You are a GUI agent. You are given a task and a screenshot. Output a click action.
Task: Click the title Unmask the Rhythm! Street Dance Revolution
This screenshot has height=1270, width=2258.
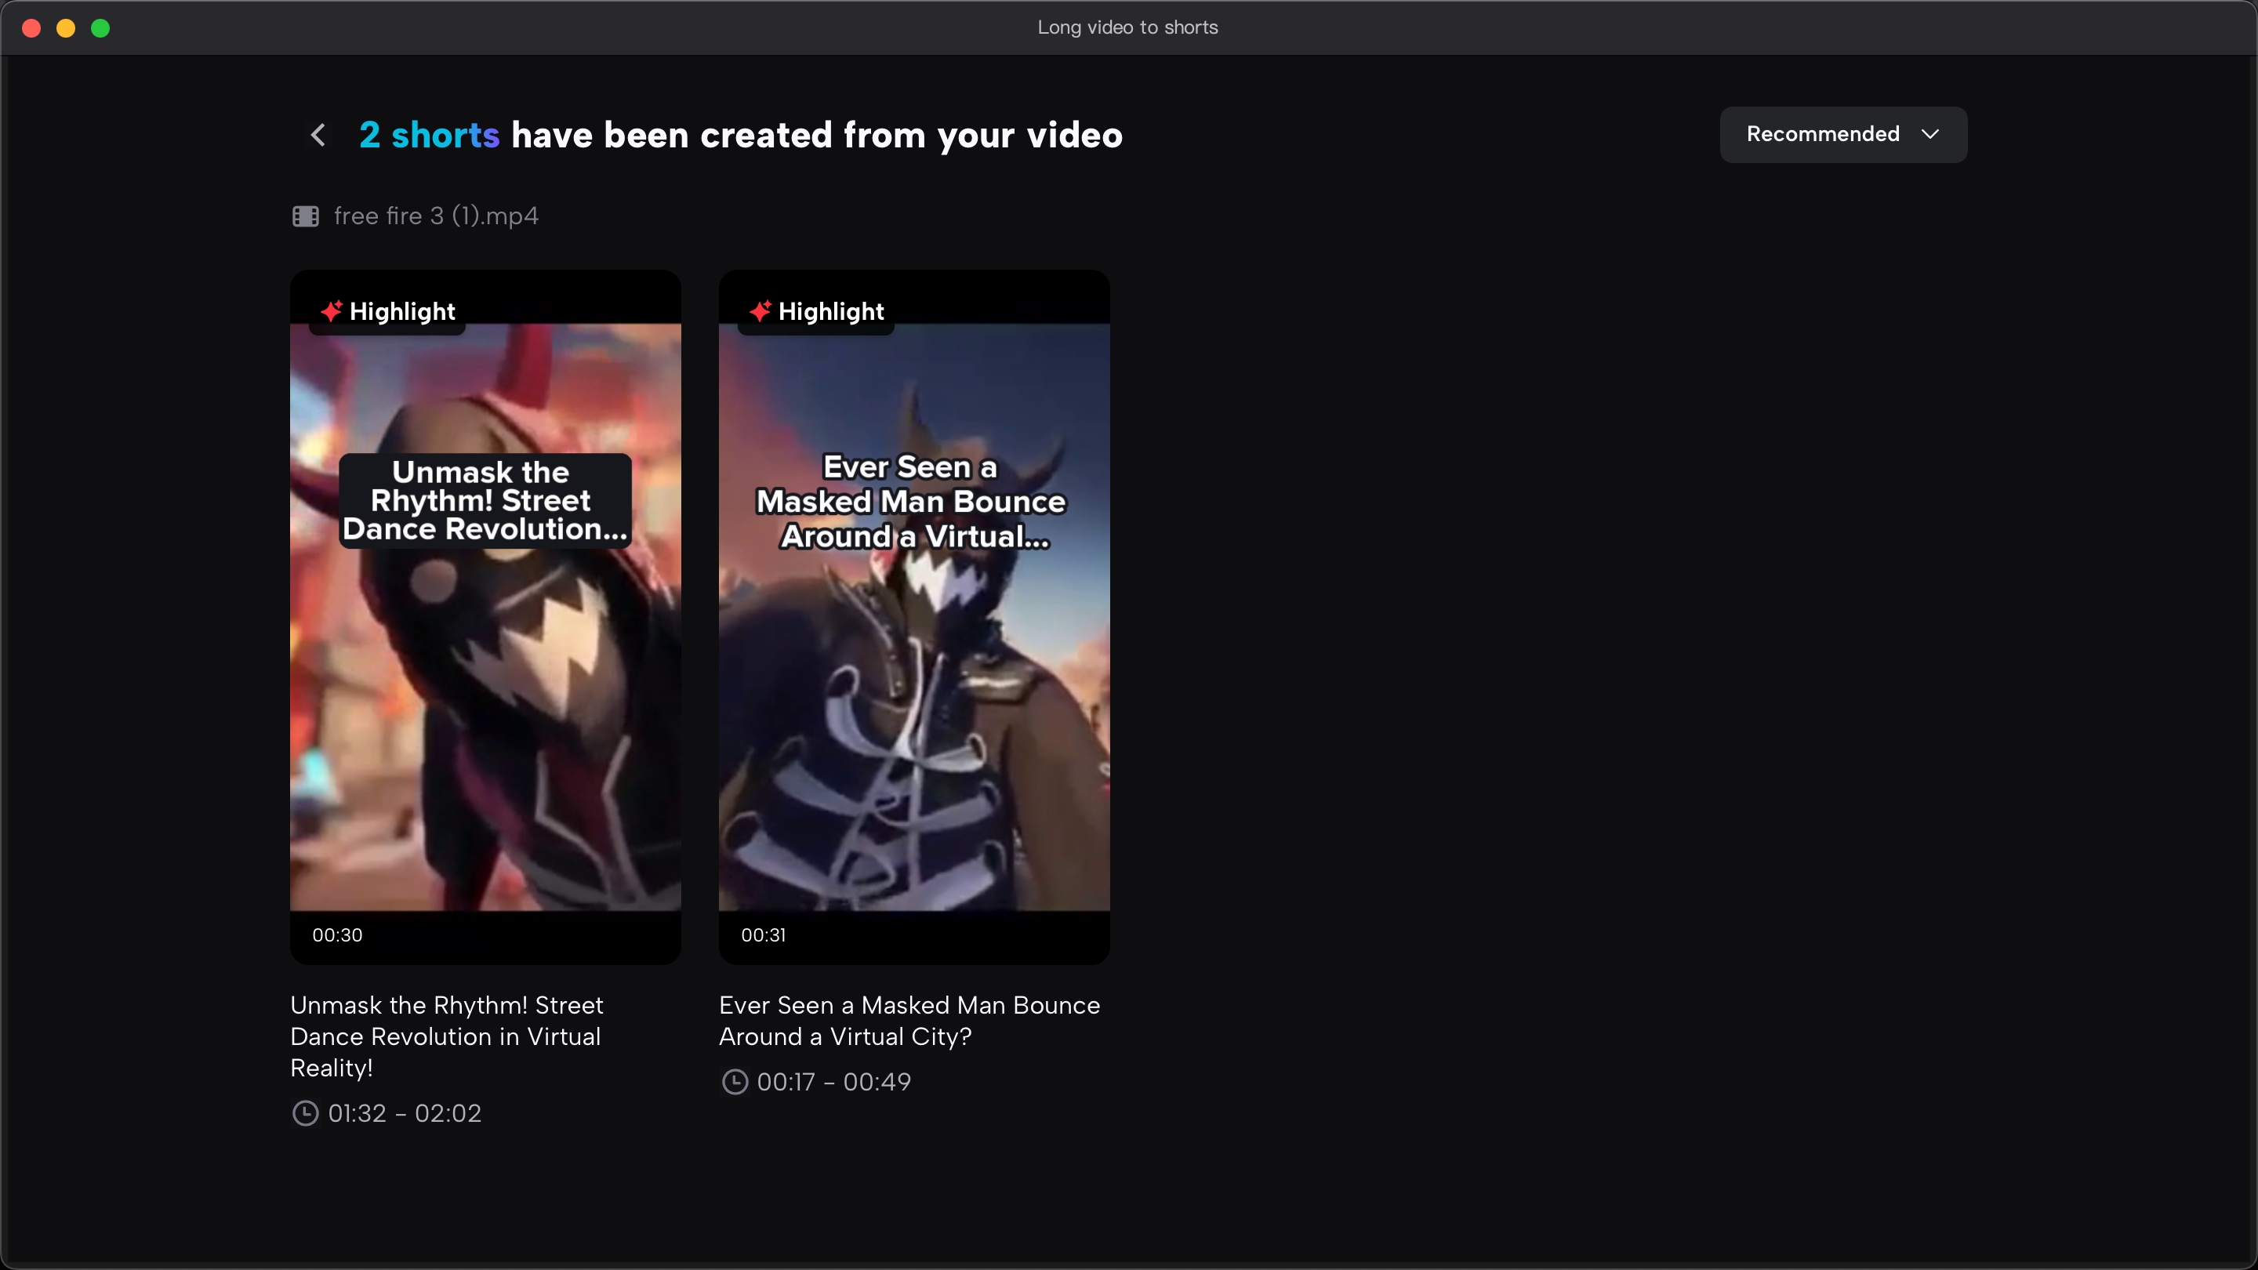tap(447, 1036)
